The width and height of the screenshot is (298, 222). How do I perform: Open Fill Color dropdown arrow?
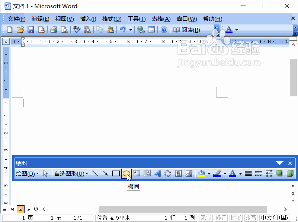209,173
